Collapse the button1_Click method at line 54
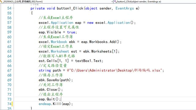The height and width of the screenshot is (110, 196). coord(13,8)
